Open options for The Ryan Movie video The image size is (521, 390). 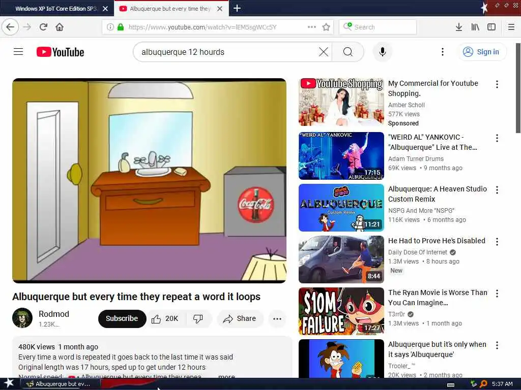[497, 293]
